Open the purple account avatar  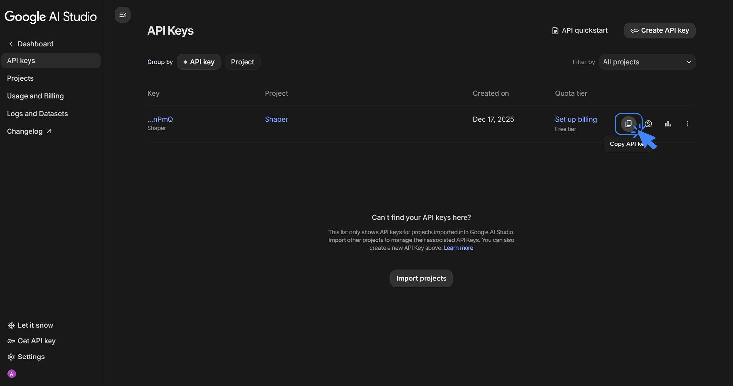[11, 374]
